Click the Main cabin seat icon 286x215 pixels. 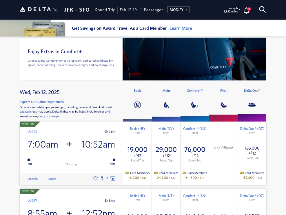point(166,105)
